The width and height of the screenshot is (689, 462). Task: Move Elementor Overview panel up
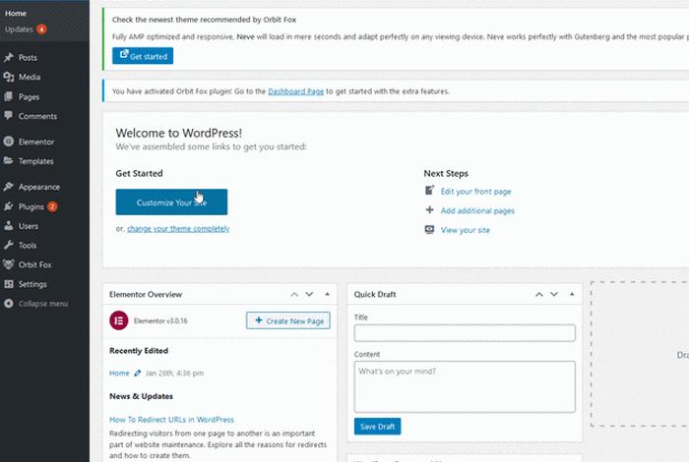[x=294, y=294]
